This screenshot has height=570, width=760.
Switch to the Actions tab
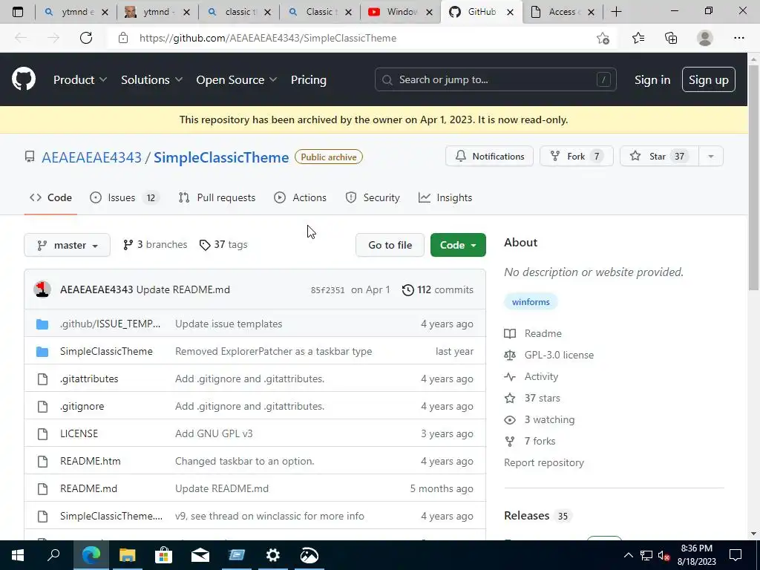point(300,197)
